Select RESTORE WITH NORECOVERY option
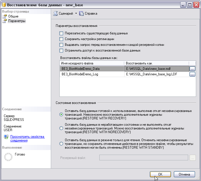201x181 pixels. pos(61,128)
